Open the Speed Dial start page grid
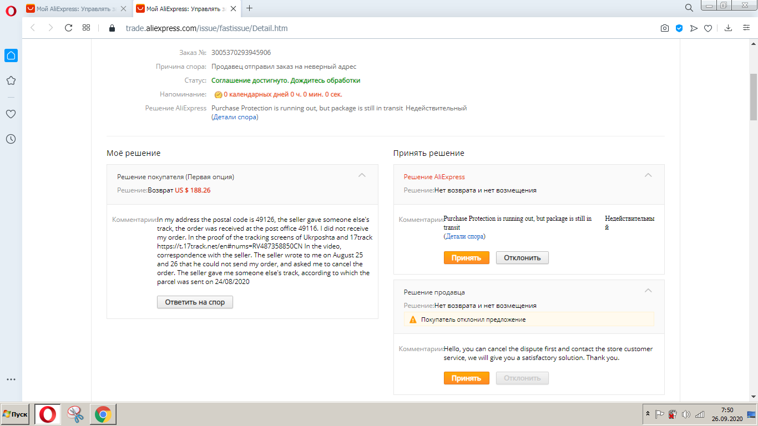The width and height of the screenshot is (758, 426). coord(86,28)
